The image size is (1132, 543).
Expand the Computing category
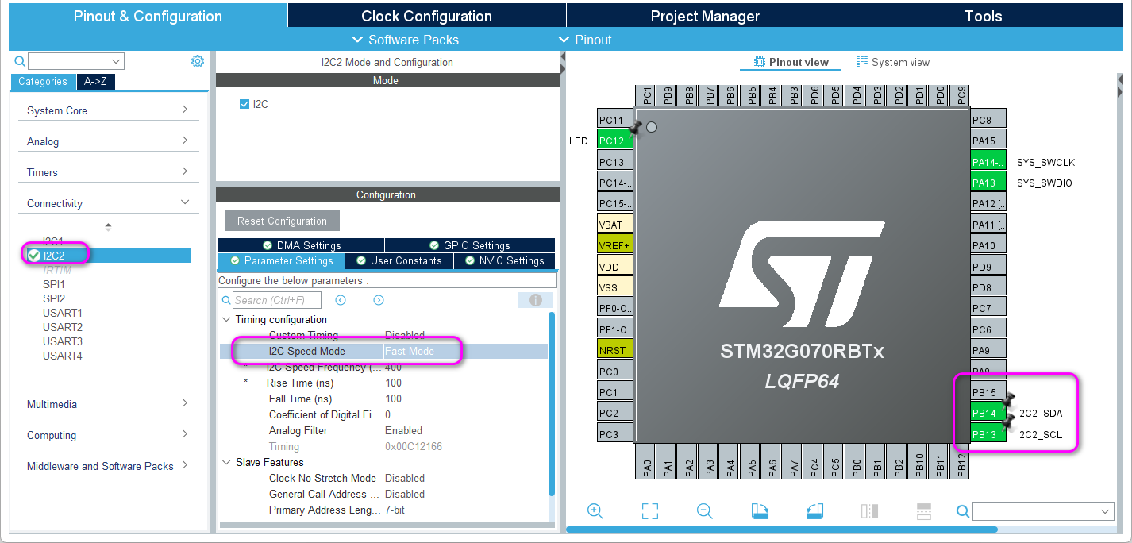tap(109, 435)
